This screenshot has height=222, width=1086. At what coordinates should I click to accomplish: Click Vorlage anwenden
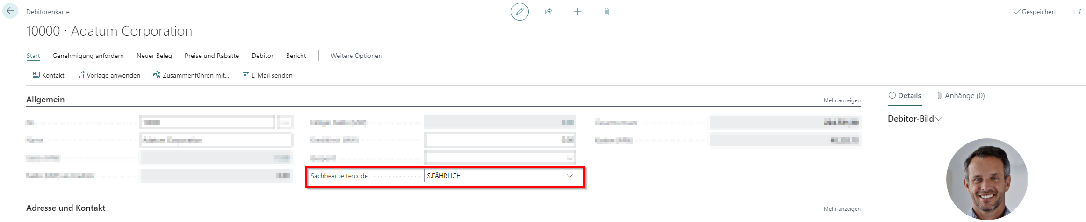tap(109, 75)
